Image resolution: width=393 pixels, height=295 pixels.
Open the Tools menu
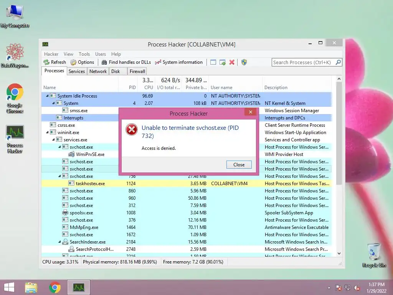point(84,54)
